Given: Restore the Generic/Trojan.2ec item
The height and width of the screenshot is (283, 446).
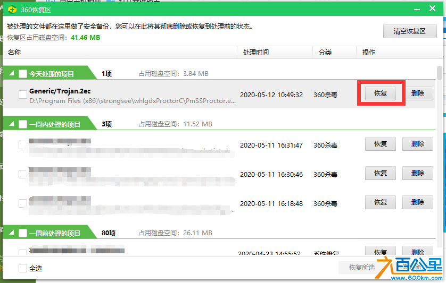Looking at the screenshot, I should pos(381,93).
